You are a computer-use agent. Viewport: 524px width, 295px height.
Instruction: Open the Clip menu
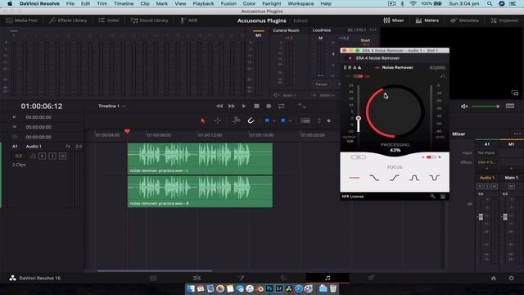pyautogui.click(x=145, y=3)
